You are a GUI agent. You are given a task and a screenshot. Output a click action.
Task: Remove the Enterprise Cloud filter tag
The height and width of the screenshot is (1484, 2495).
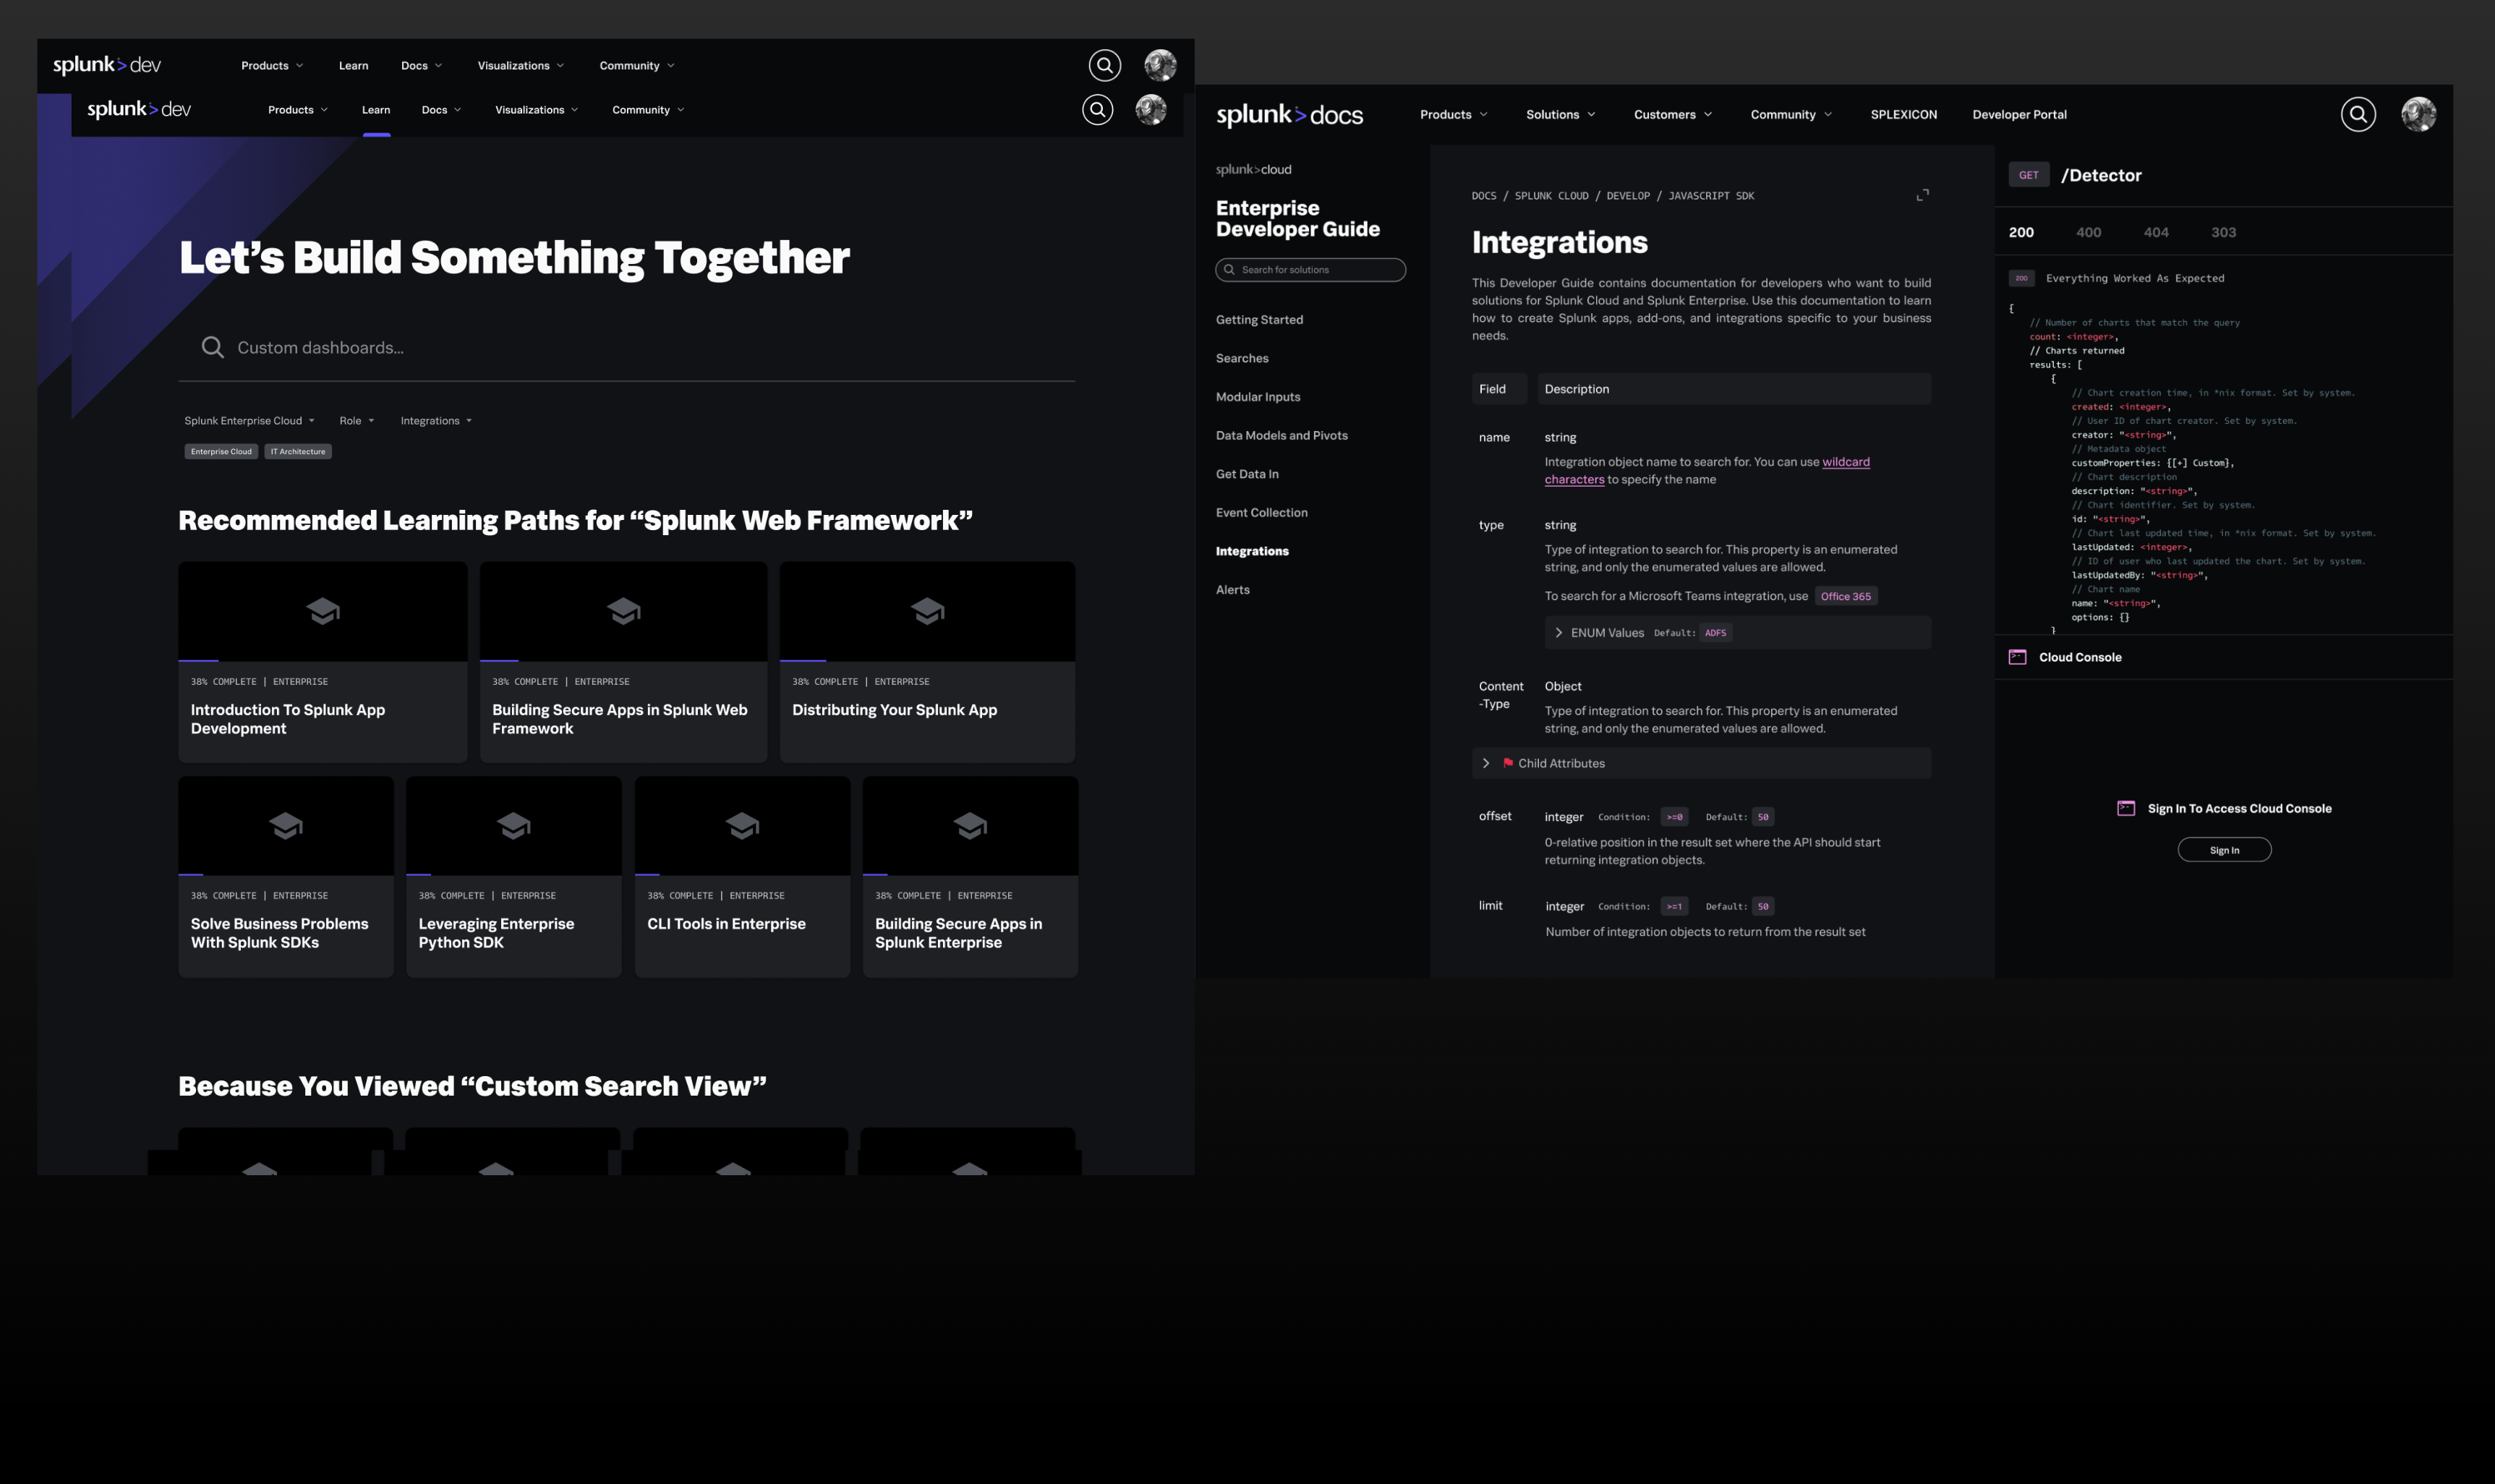click(x=221, y=451)
